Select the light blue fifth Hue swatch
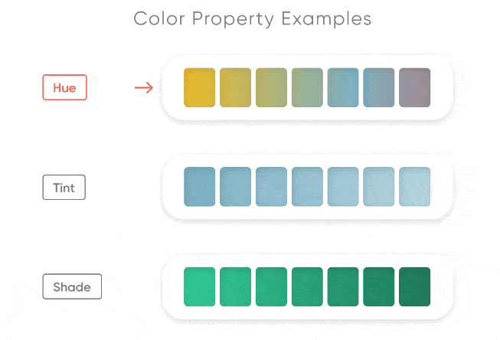 [343, 87]
